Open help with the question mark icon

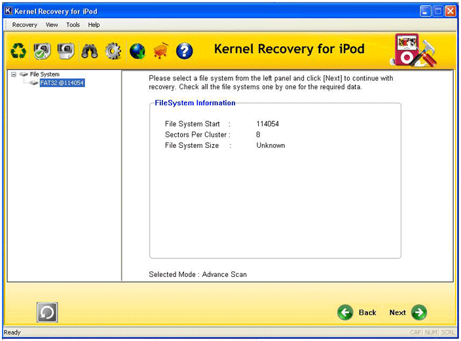[185, 51]
